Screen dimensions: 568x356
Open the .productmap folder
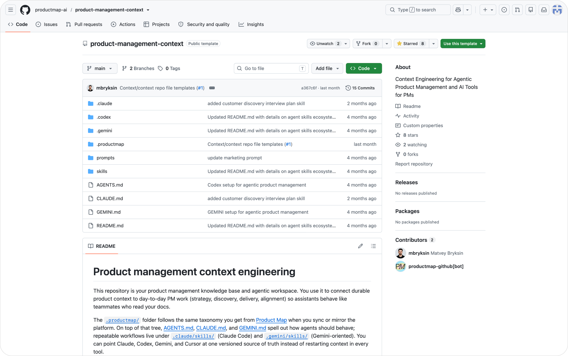[110, 144]
